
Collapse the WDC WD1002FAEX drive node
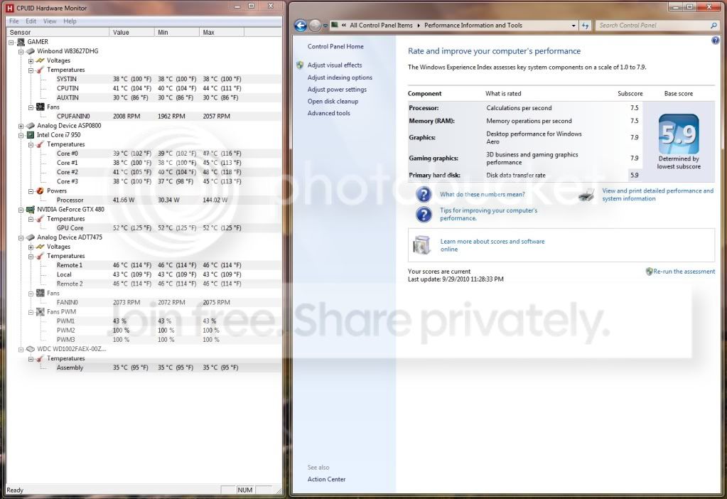pyautogui.click(x=21, y=349)
